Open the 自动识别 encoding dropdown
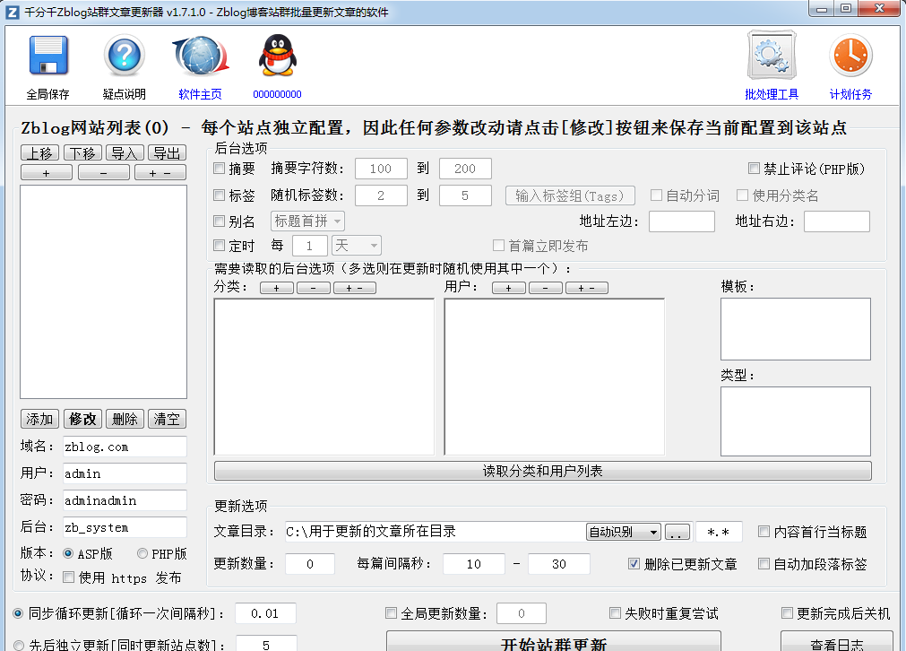This screenshot has width=906, height=651. click(x=623, y=532)
